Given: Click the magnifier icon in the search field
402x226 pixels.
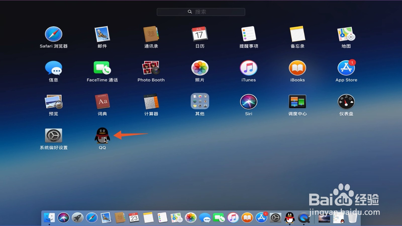Looking at the screenshot, I should click(x=190, y=12).
